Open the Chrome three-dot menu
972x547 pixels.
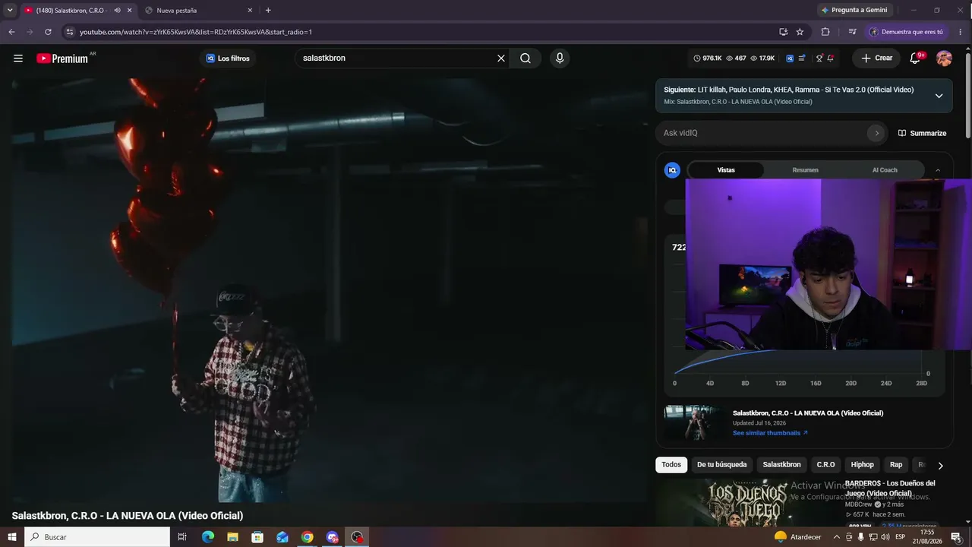click(961, 32)
